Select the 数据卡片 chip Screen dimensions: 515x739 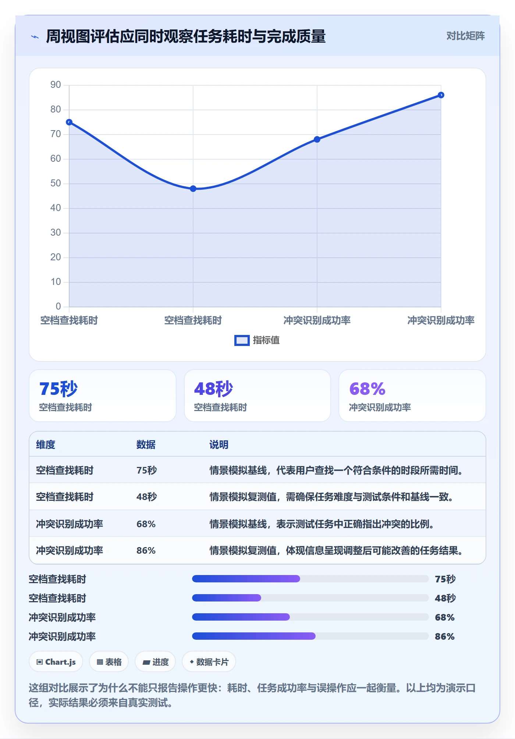pos(209,662)
